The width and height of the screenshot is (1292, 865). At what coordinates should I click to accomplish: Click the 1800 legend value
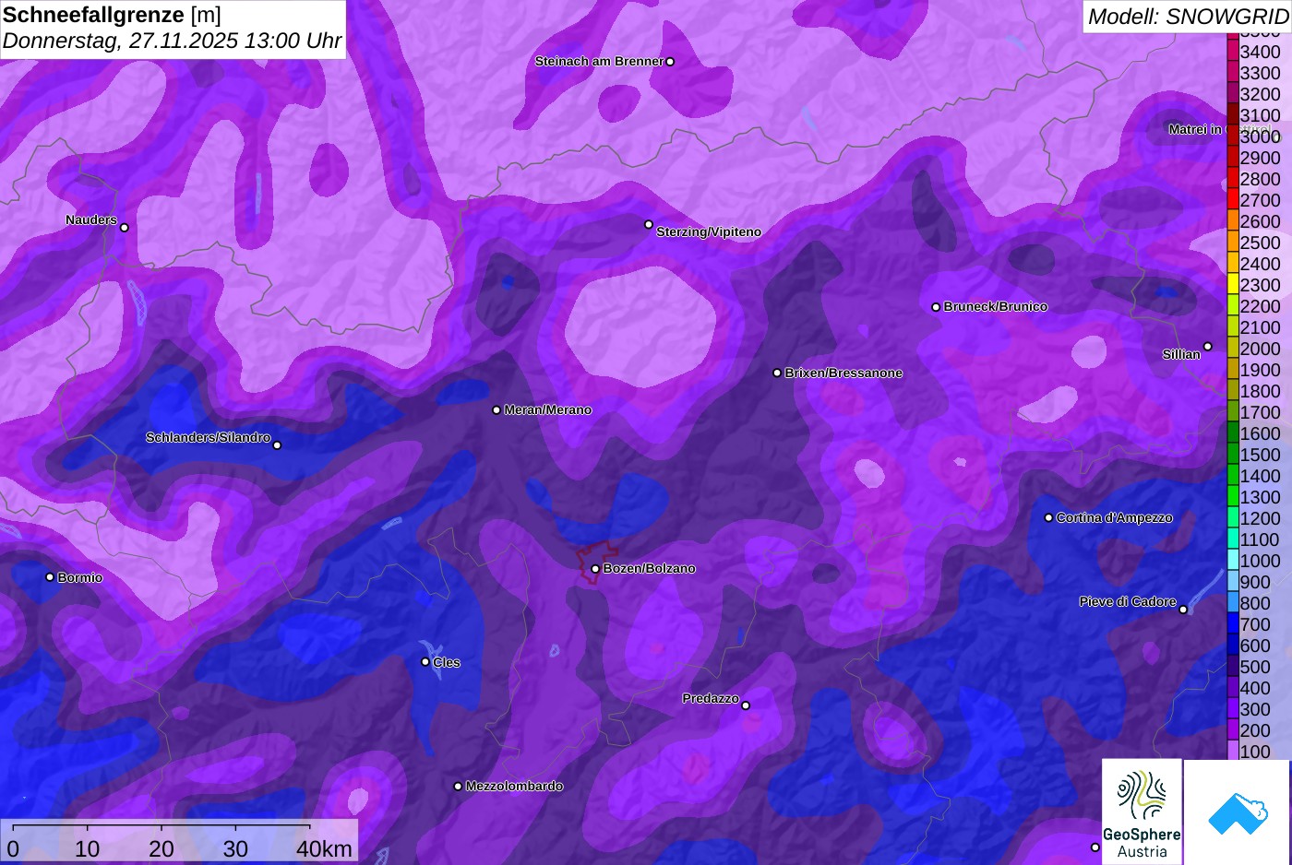tap(1260, 391)
